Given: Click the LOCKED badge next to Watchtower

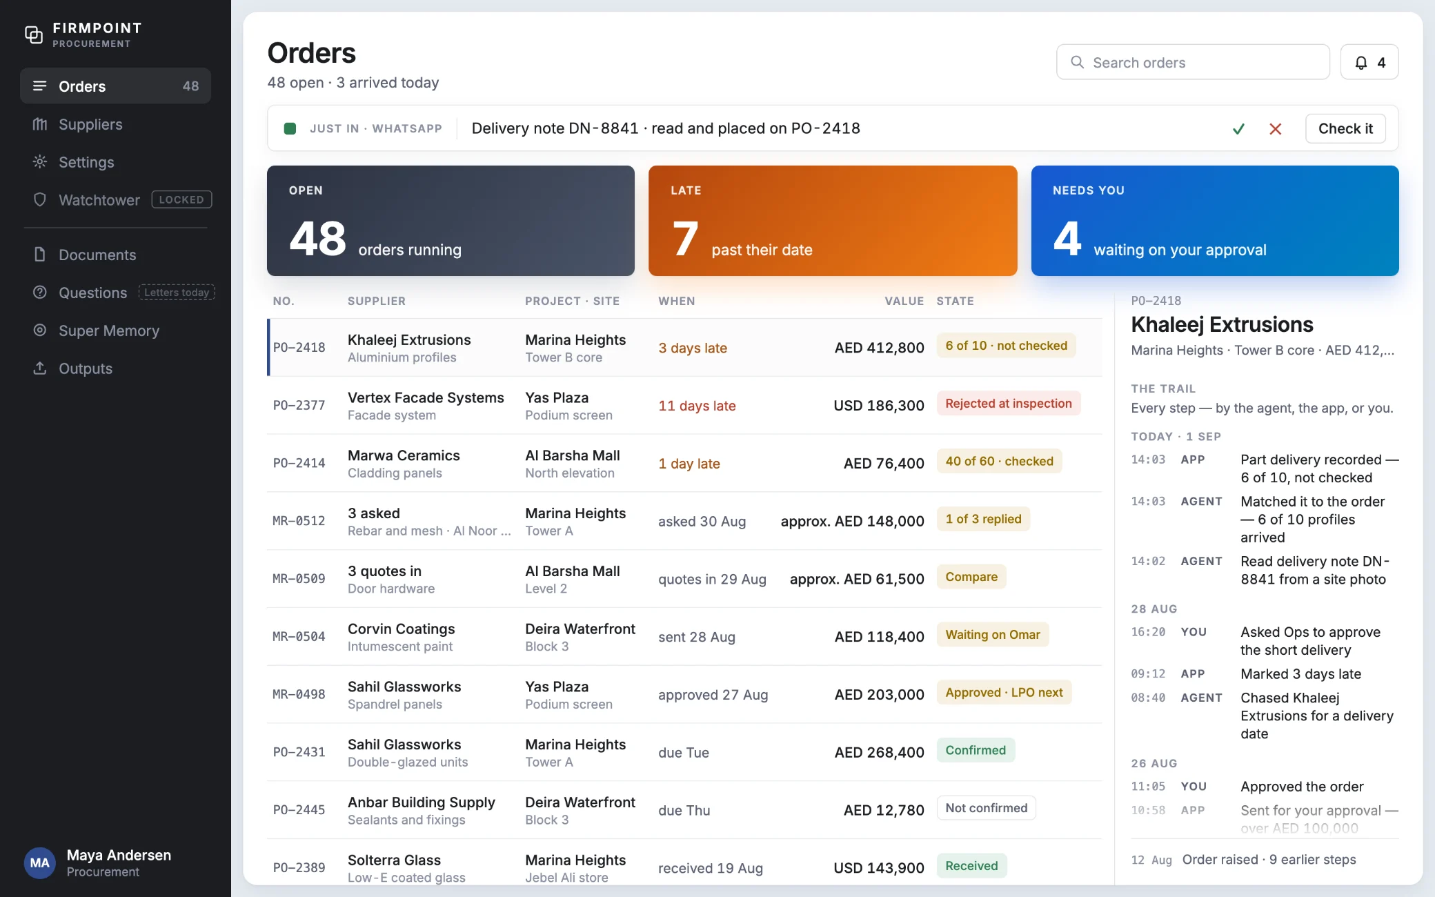Looking at the screenshot, I should point(181,199).
